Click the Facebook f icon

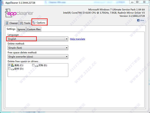pyautogui.click(x=138, y=20)
